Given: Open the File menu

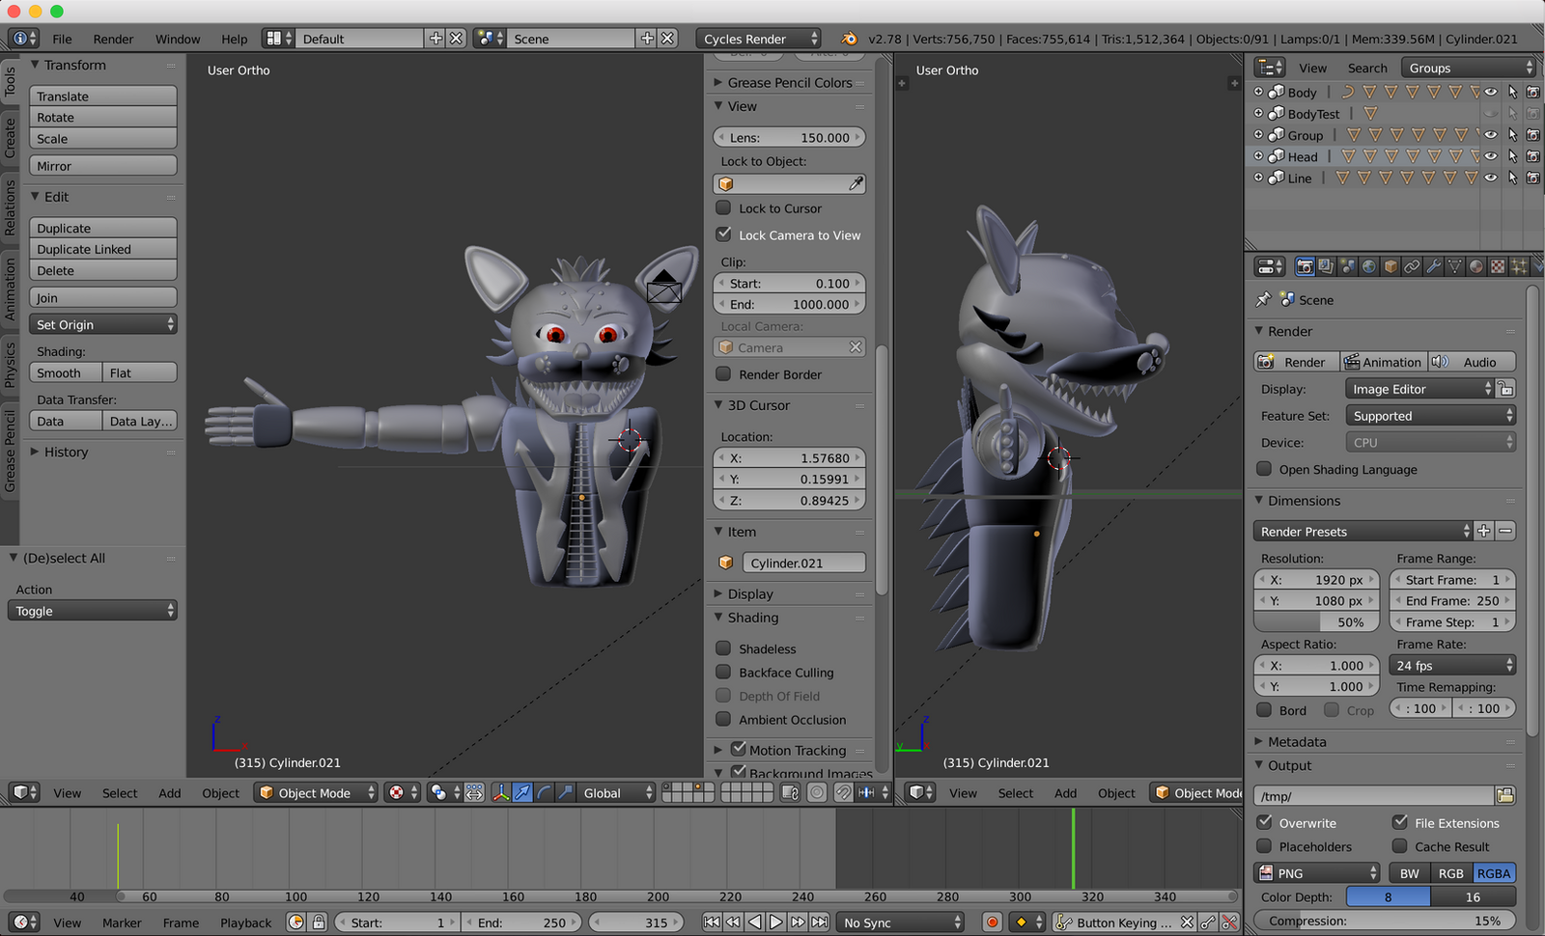Looking at the screenshot, I should point(62,39).
